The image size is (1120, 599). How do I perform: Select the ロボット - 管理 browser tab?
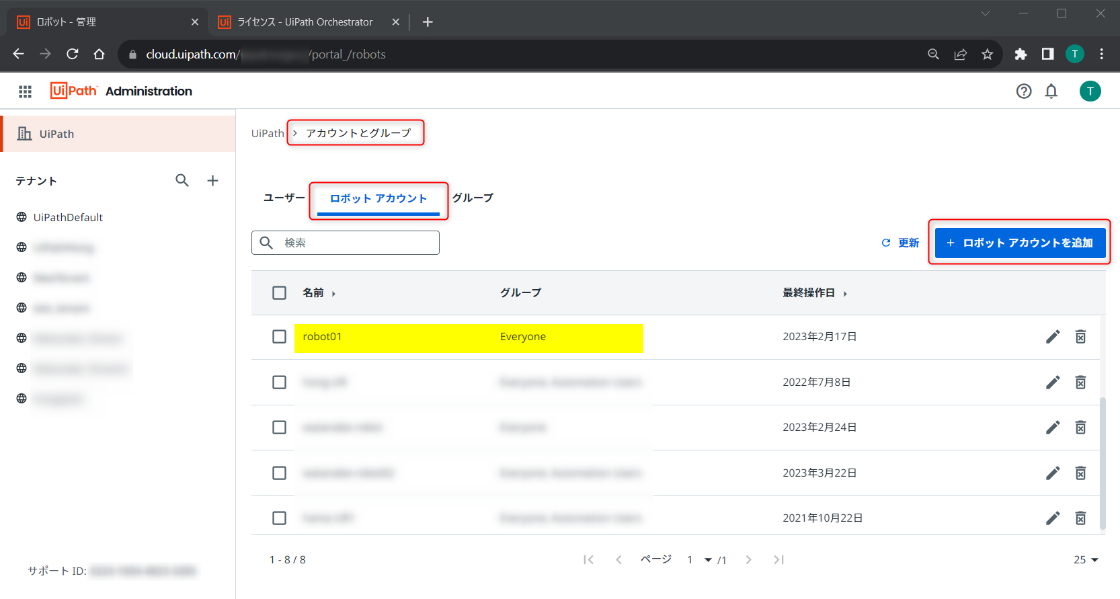(x=108, y=22)
